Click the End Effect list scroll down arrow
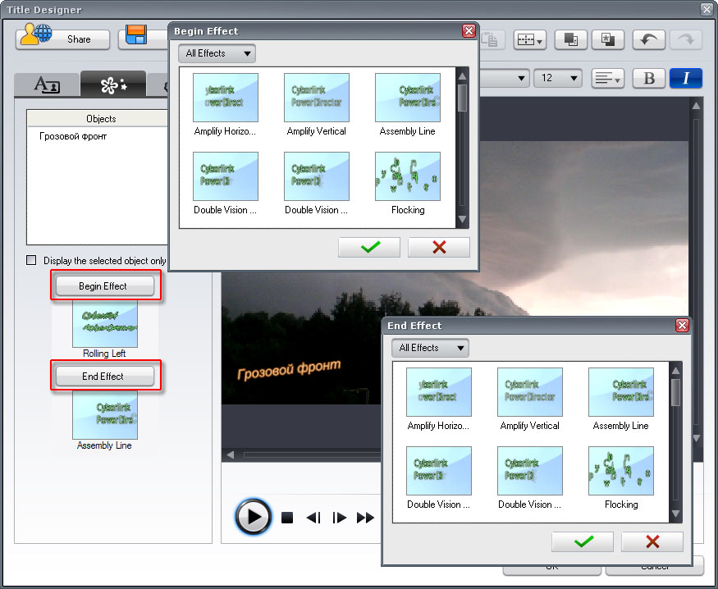This screenshot has width=718, height=589. coord(676,514)
